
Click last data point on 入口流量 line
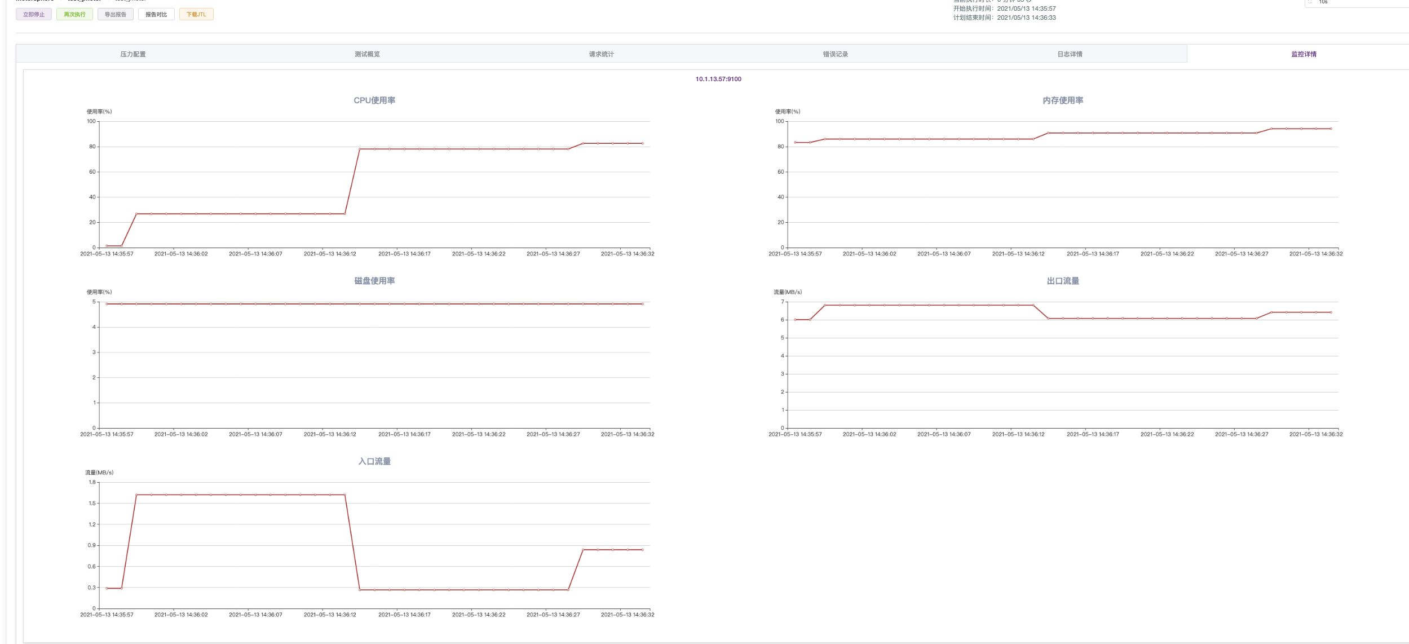coord(642,550)
